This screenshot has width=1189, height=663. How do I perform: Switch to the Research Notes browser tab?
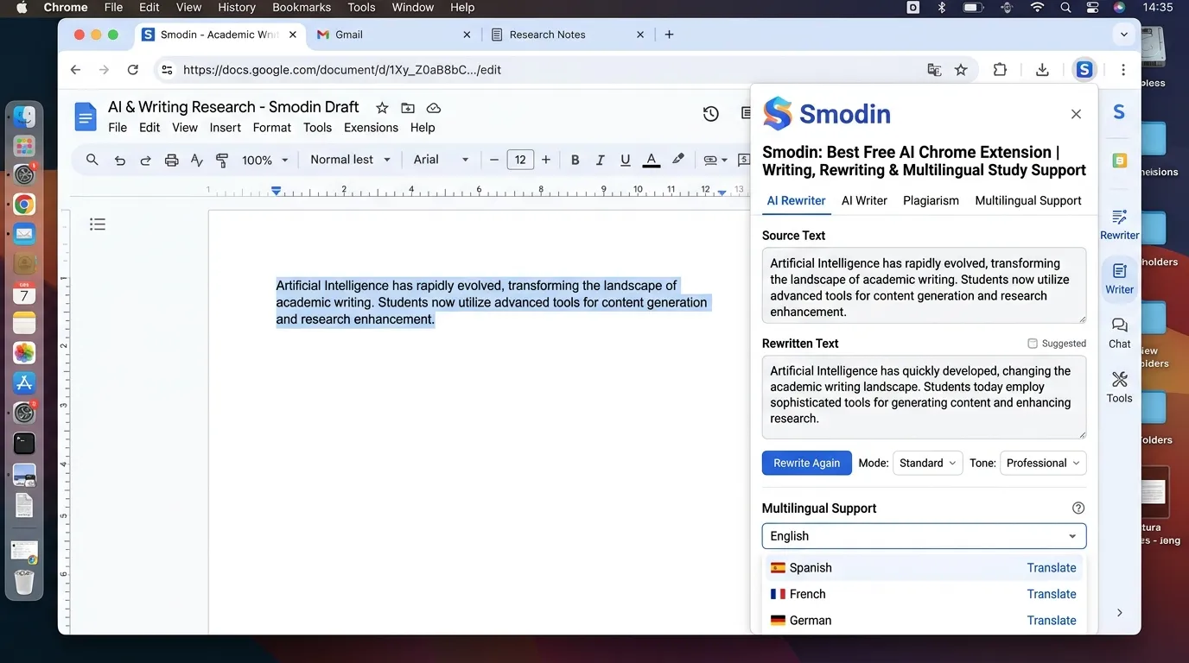point(566,35)
